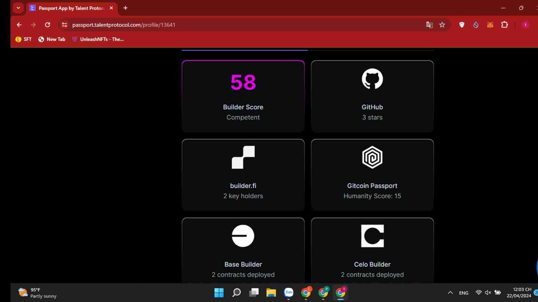This screenshot has height=302, width=538.
Task: Open the Chrome profile avatar
Action: pyautogui.click(x=525, y=25)
